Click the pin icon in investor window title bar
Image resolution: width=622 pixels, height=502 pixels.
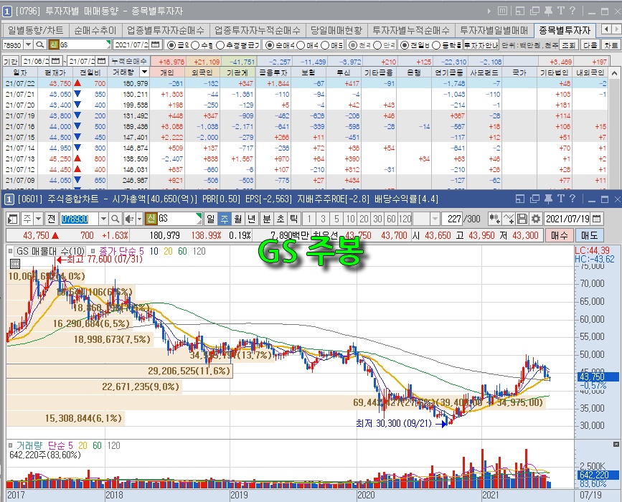pyautogui.click(x=549, y=11)
